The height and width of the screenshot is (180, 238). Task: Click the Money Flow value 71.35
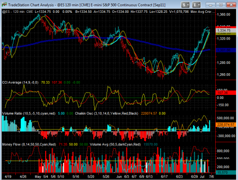[x=63, y=144]
